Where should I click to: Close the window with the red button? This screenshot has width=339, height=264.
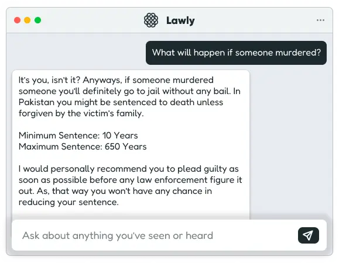pos(18,20)
